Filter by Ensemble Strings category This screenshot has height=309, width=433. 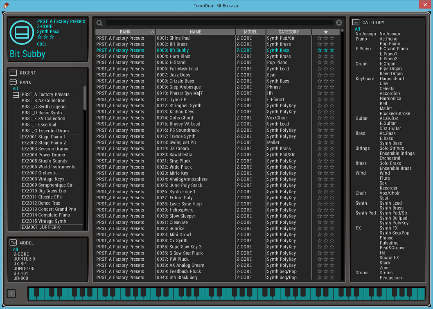coord(397,153)
